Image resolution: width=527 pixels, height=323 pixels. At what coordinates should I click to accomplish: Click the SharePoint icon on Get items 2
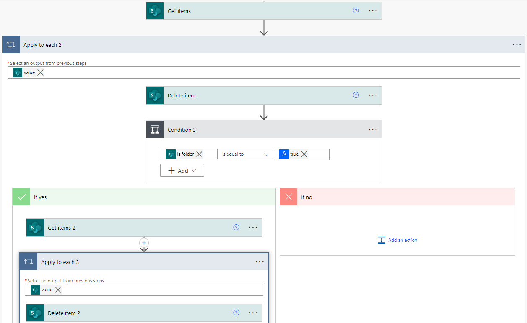pyautogui.click(x=35, y=228)
